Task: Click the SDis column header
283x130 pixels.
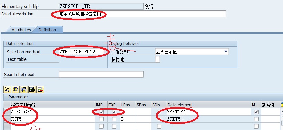Action: (159, 105)
